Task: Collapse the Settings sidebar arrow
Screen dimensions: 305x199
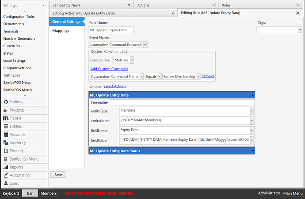Action: pos(44,5)
